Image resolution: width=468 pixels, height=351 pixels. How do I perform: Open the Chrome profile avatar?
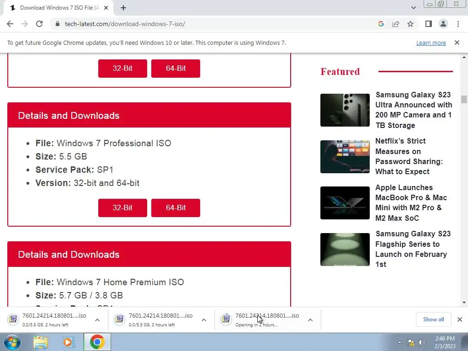443,24
